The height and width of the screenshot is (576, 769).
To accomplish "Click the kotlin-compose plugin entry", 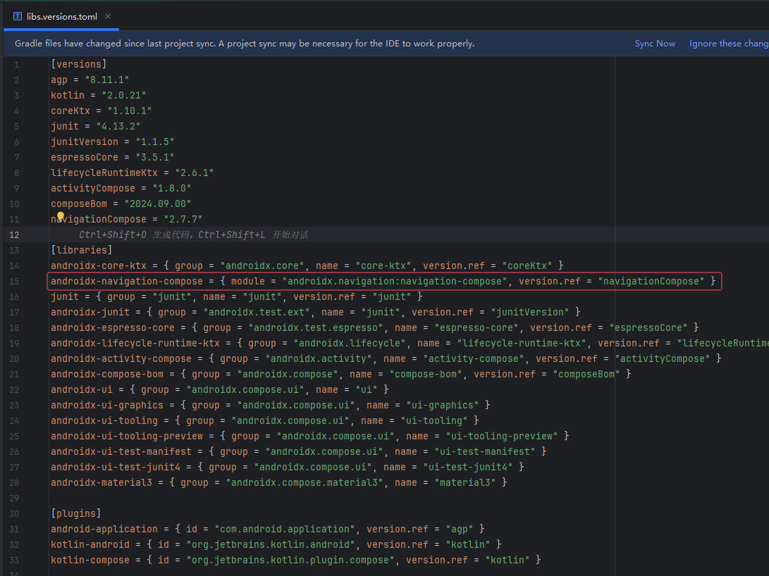I will pos(296,561).
